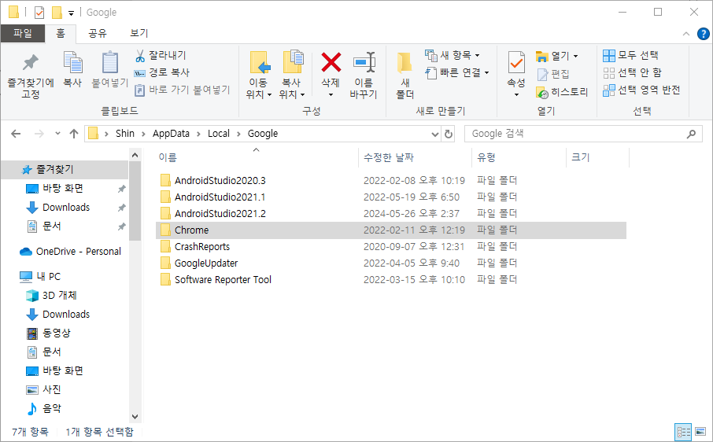Sort by 이름 column header
This screenshot has height=442, width=713.
click(x=168, y=157)
